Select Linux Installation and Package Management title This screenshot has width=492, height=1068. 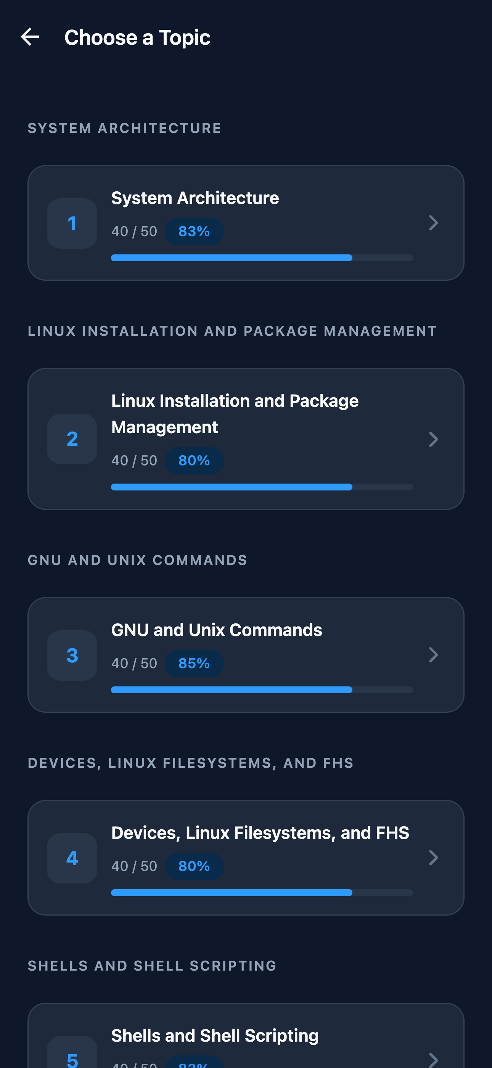coord(235,414)
